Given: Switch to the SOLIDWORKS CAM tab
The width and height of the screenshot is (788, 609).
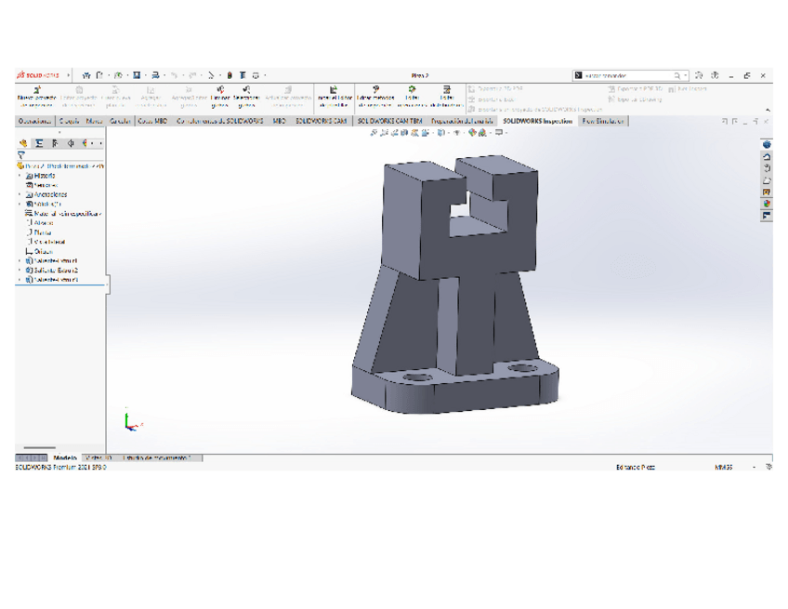Looking at the screenshot, I should (321, 121).
